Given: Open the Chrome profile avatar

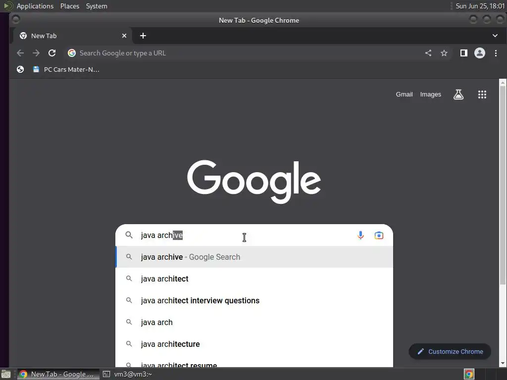Looking at the screenshot, I should click(479, 53).
